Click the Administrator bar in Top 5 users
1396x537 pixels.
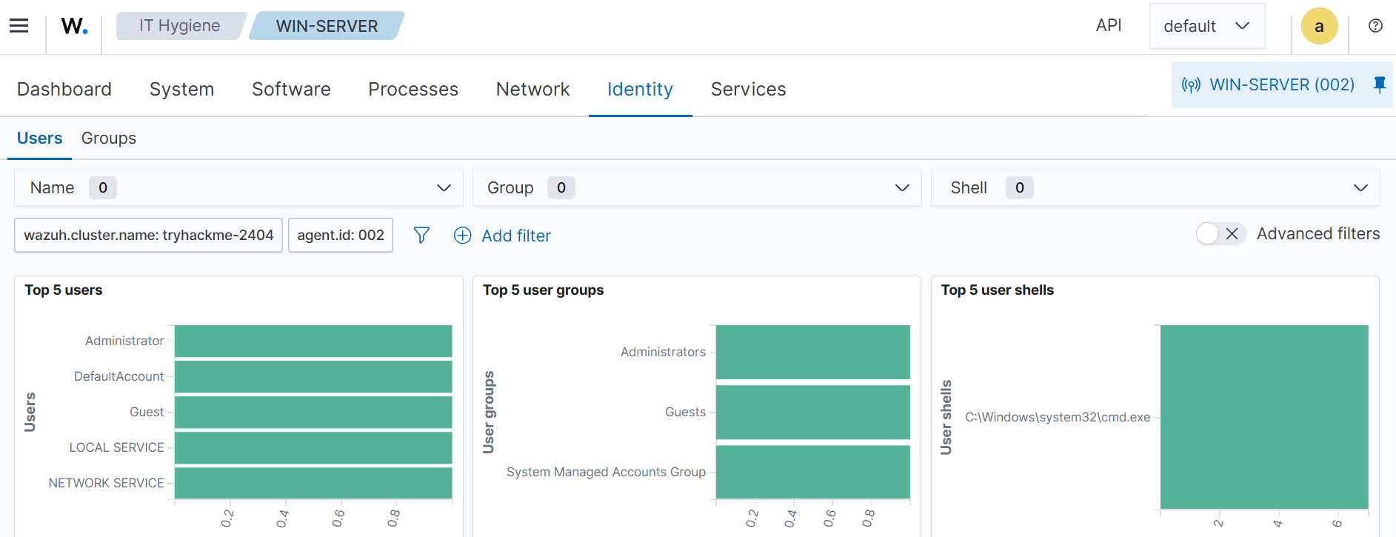pyautogui.click(x=313, y=341)
